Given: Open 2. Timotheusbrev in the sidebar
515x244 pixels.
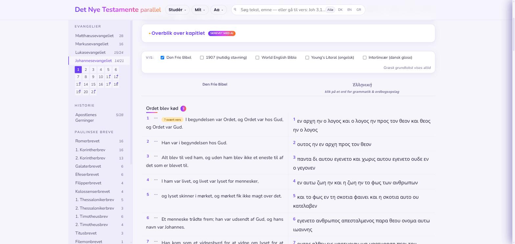Looking at the screenshot, I should click(99, 225).
